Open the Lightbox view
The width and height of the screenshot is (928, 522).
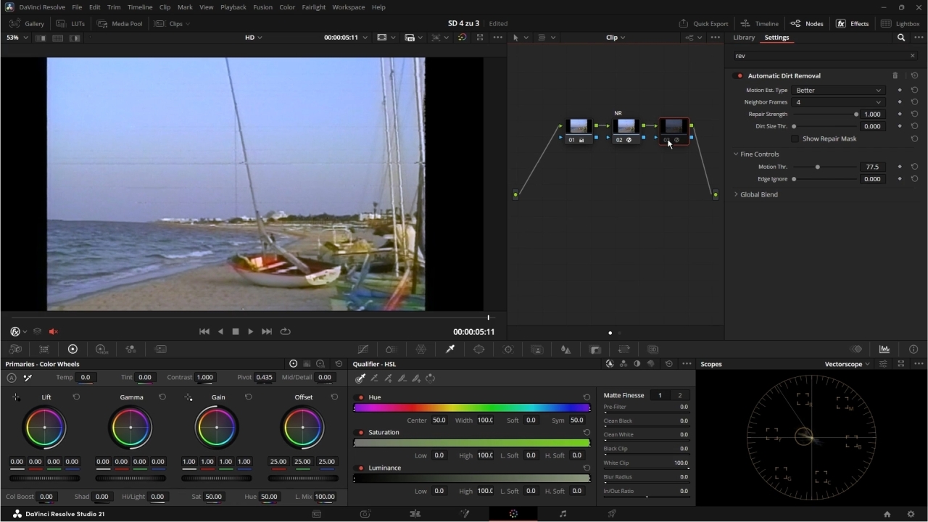900,23
